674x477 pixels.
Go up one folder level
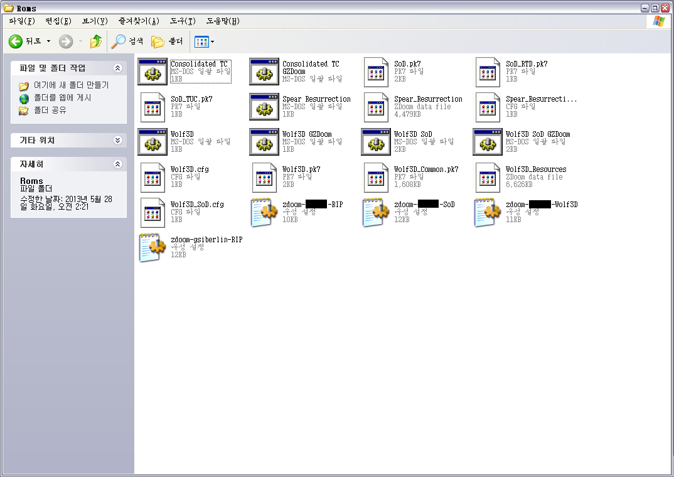96,41
